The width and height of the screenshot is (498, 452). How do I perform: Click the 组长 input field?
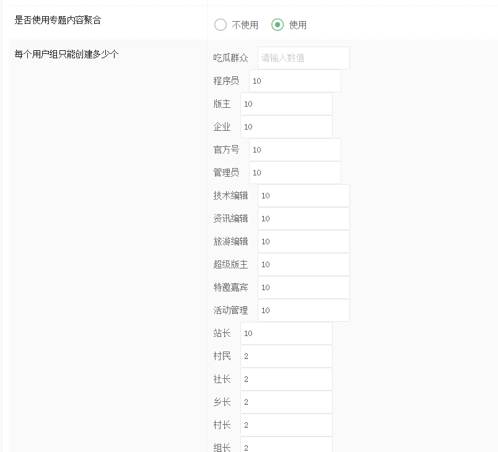click(286, 446)
